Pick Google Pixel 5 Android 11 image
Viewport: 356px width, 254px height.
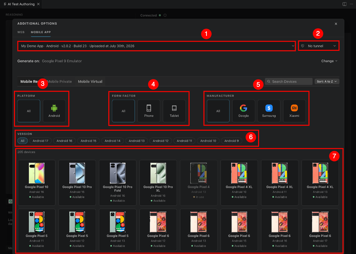(x=37, y=222)
